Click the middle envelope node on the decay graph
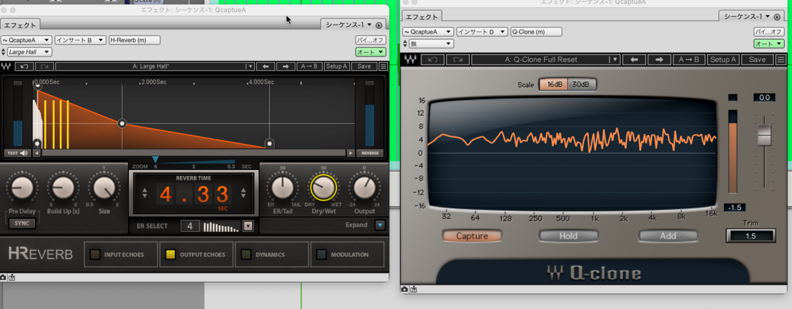Image resolution: width=792 pixels, height=309 pixels. [x=122, y=123]
